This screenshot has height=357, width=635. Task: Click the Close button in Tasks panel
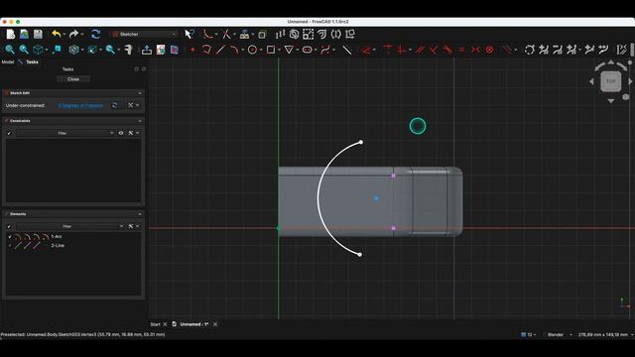coord(73,79)
